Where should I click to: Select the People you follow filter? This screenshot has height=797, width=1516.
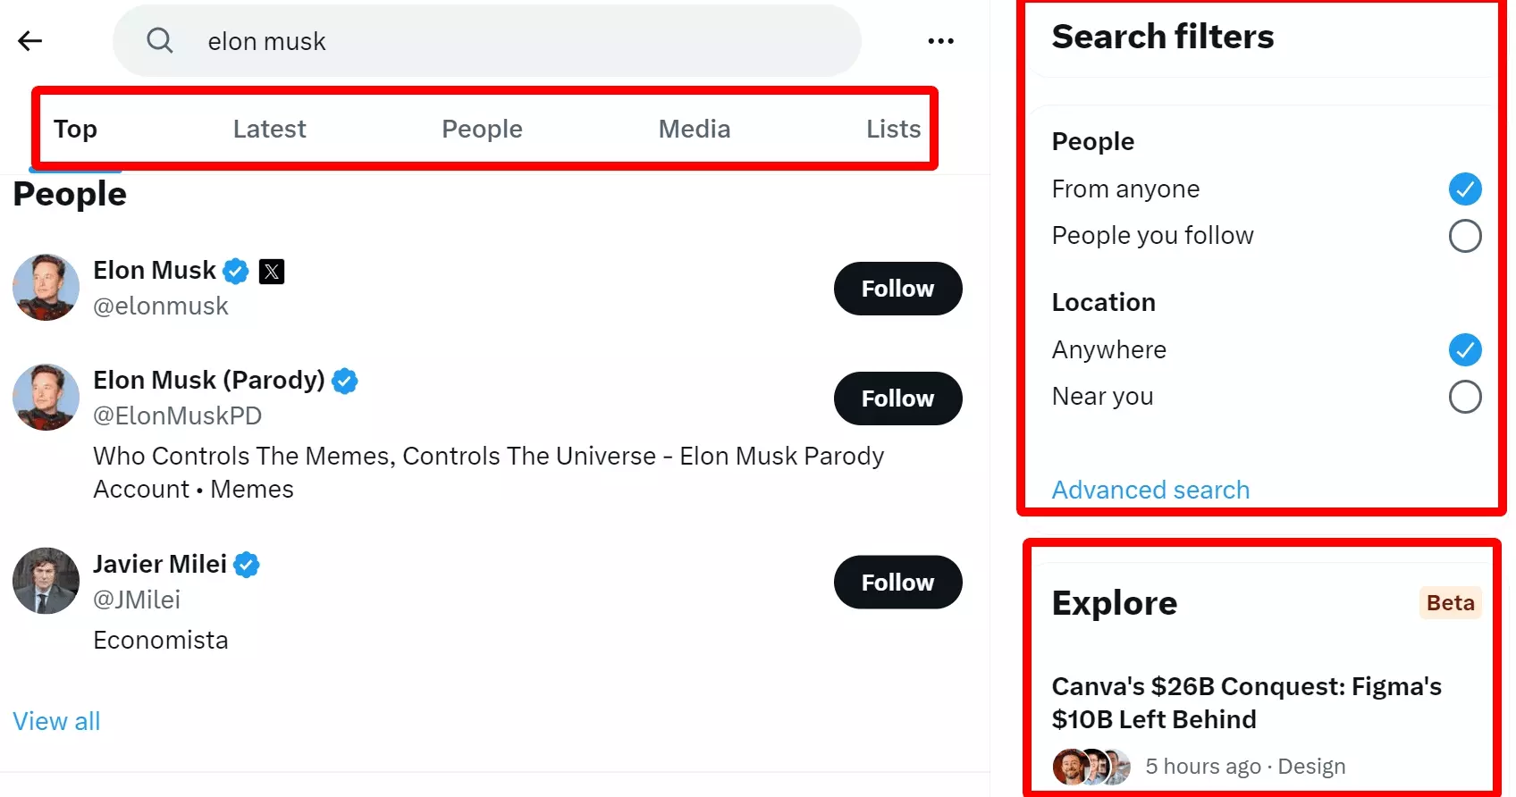click(x=1465, y=236)
